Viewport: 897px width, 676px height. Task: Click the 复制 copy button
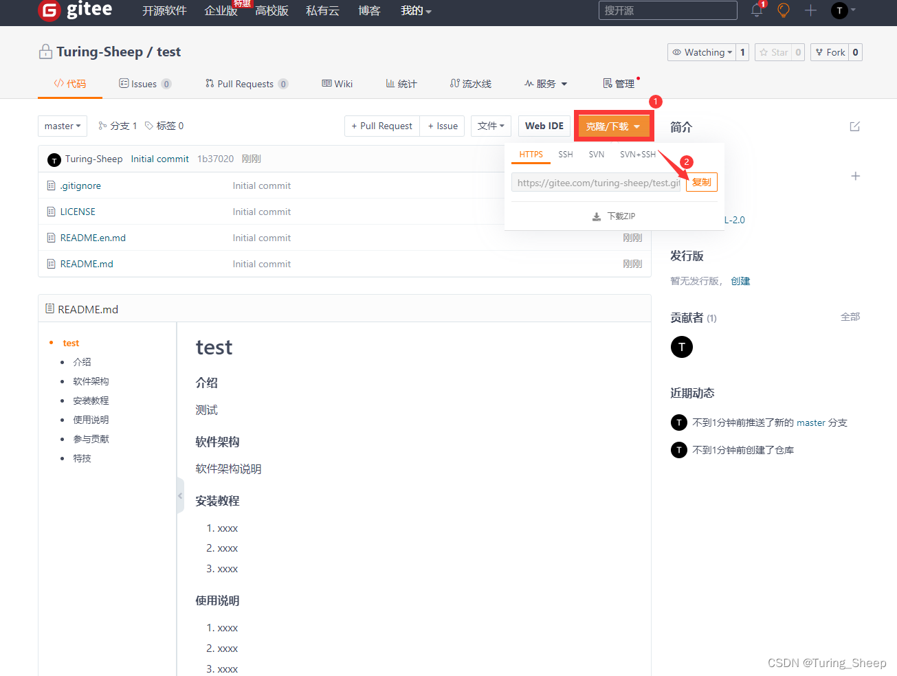[x=702, y=182]
